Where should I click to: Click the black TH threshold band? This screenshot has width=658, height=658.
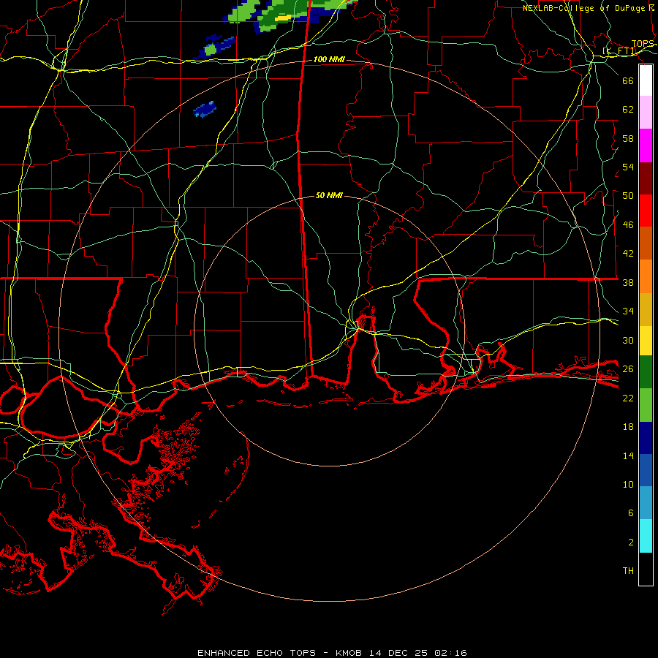[646, 569]
